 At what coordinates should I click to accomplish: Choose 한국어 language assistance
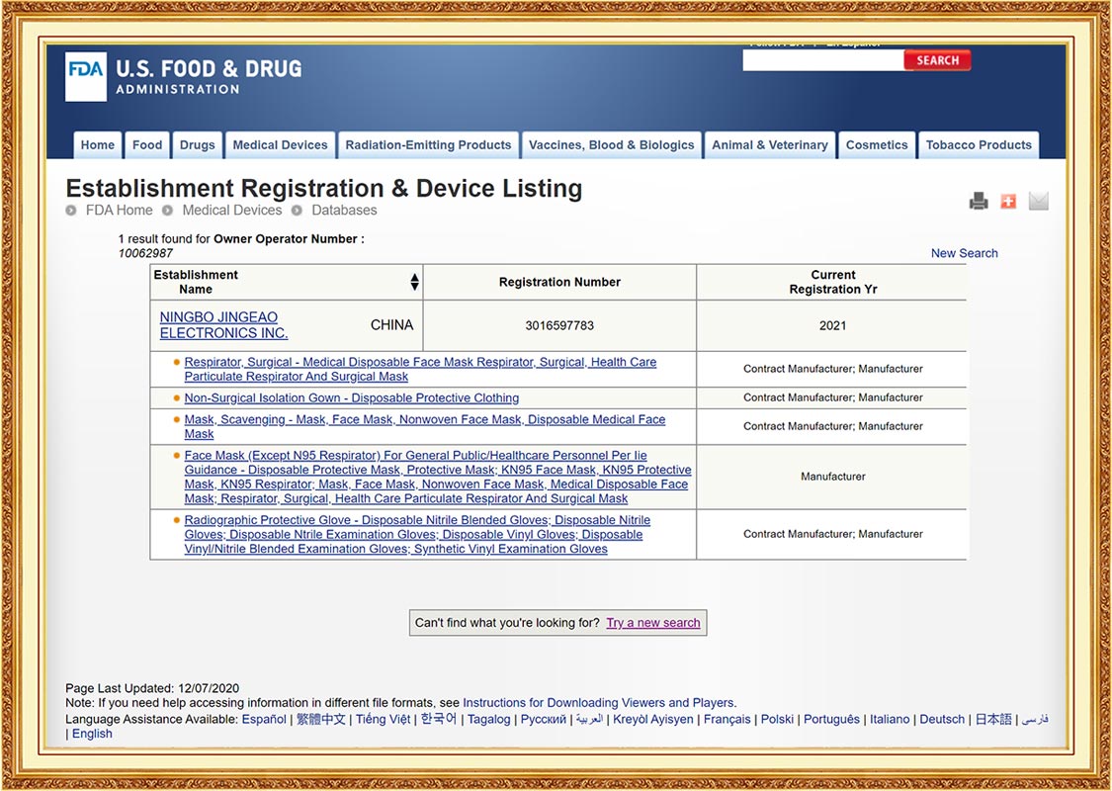pos(439,719)
